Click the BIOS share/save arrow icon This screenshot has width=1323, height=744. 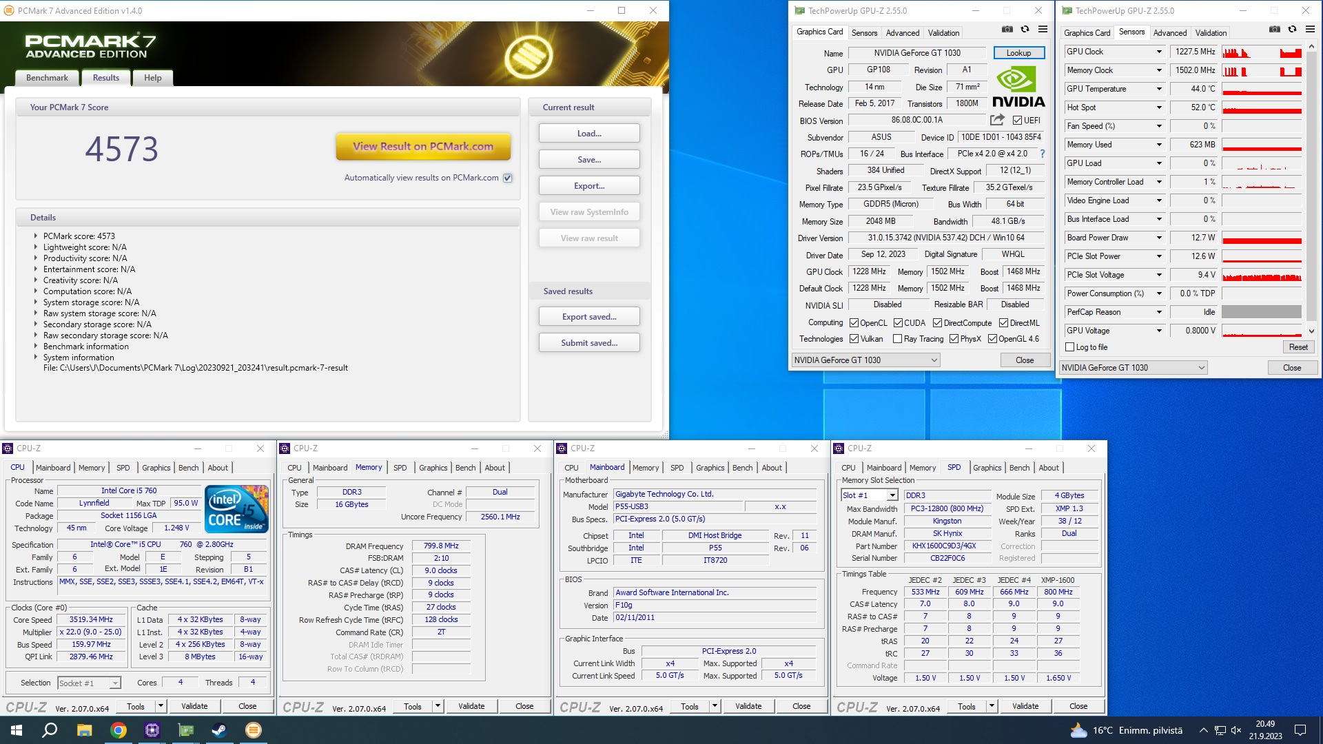(x=997, y=120)
